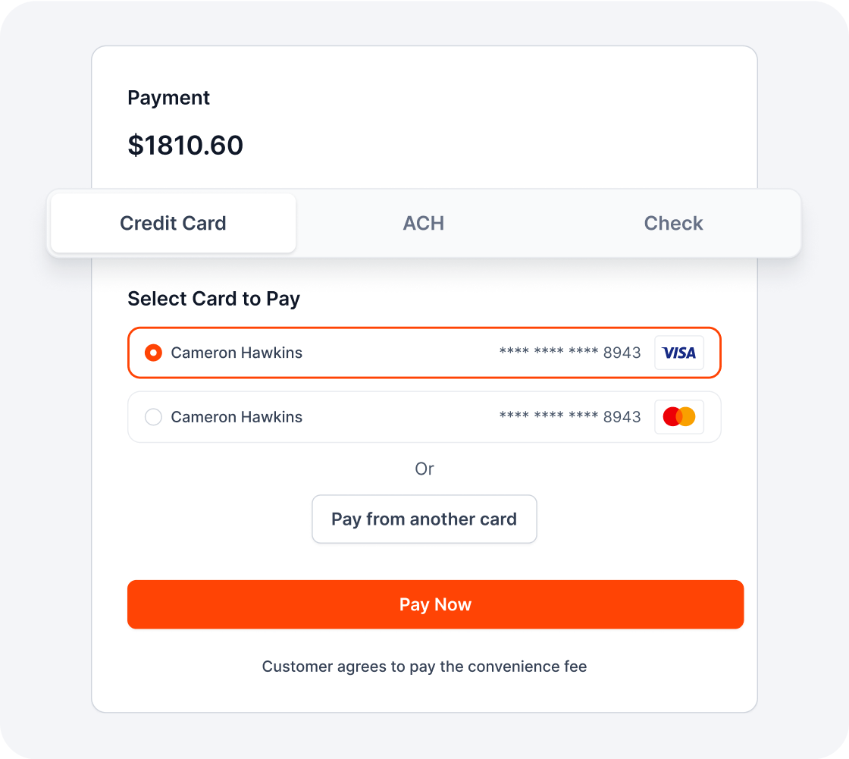
Task: Click Pay from another card
Action: pyautogui.click(x=424, y=519)
